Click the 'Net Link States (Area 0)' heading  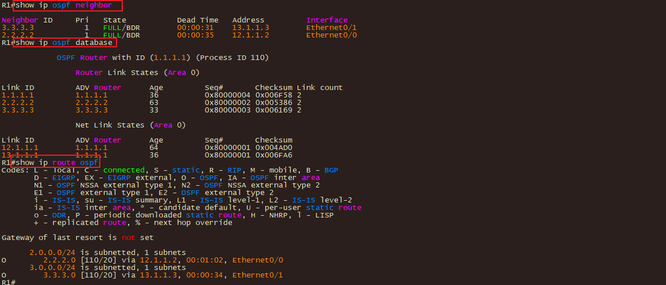[x=130, y=125]
